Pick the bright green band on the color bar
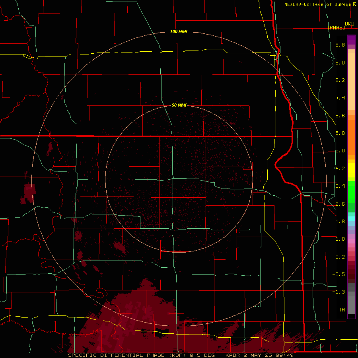Screen dimensions: 358x358 click(351, 193)
